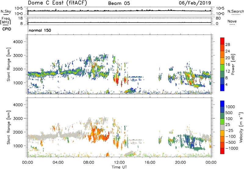244x169 pixels.
Task: Click the '-1000' tick on the Velocity color bar
Action: pyautogui.click(x=232, y=148)
